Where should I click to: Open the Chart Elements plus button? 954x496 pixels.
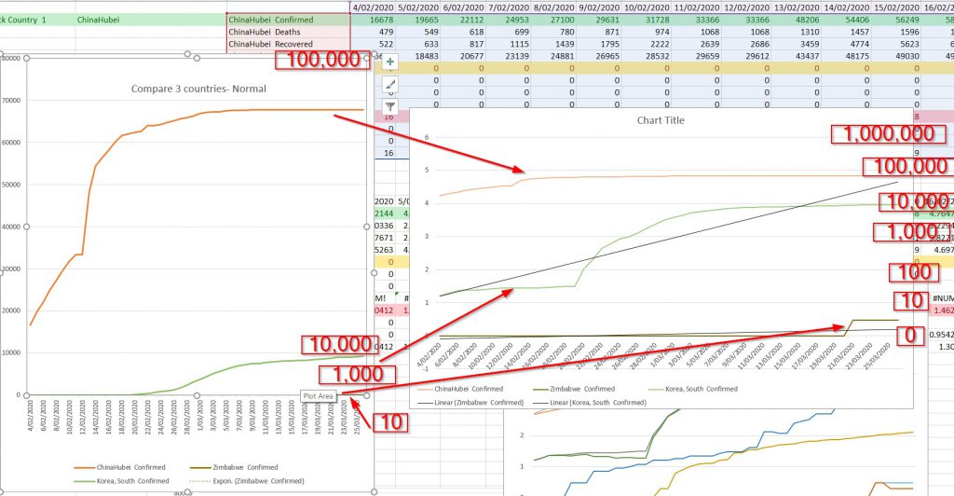390,62
